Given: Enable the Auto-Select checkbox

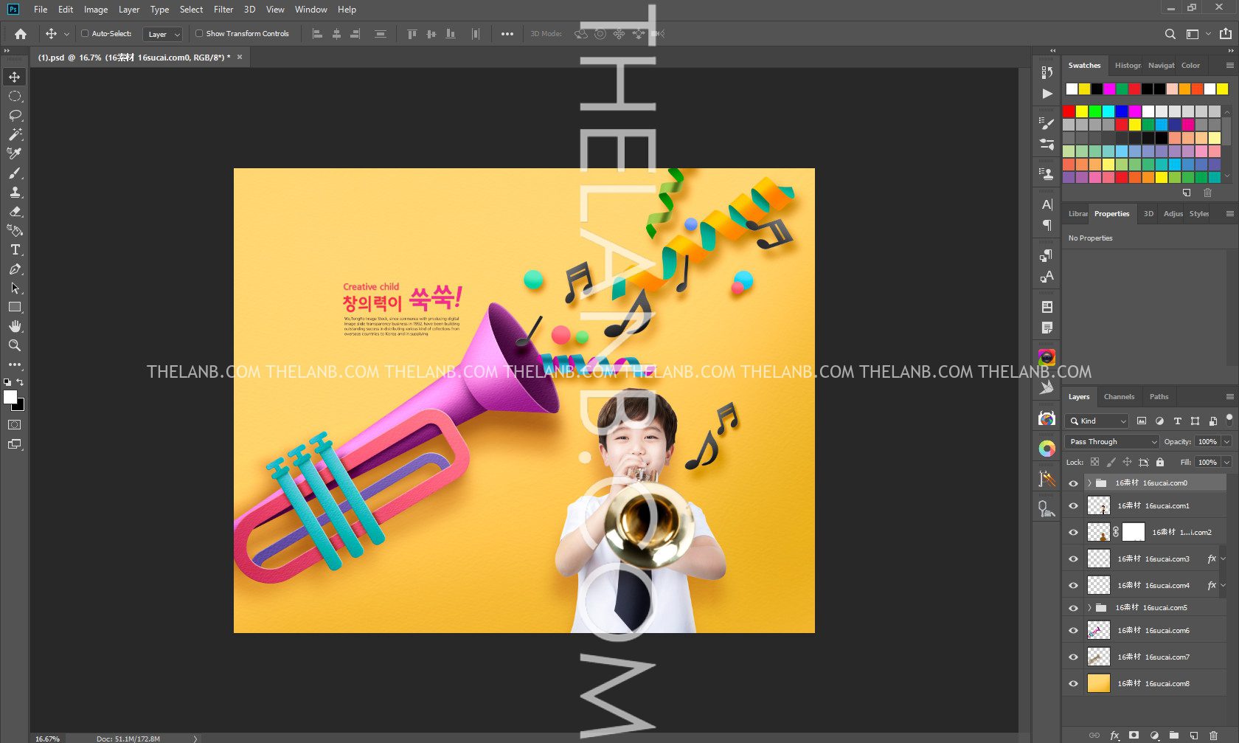Looking at the screenshot, I should 85,33.
